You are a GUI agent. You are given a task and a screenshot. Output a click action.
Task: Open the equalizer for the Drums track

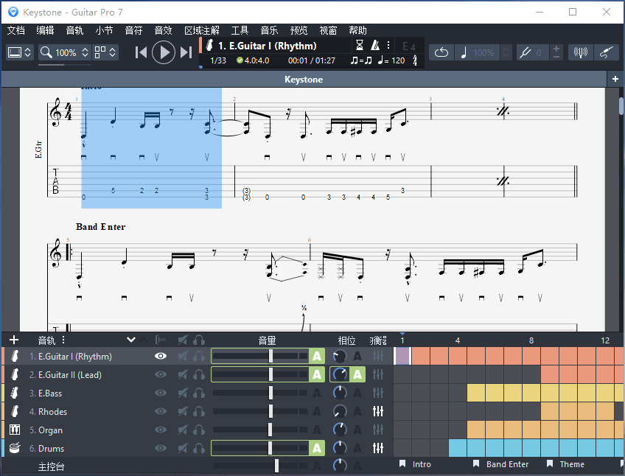point(378,448)
